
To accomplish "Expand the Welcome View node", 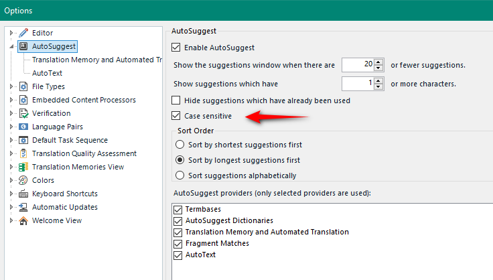I will pos(11,220).
